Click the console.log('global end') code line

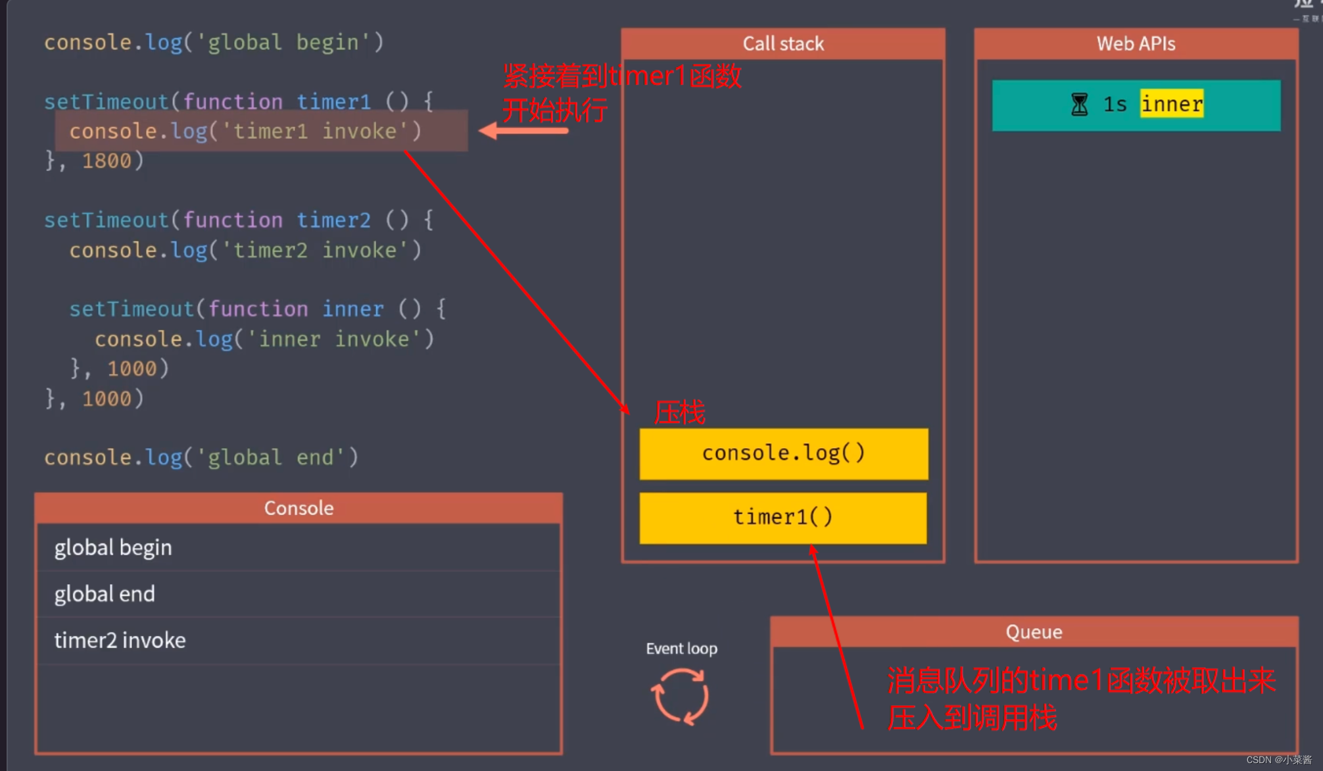[x=201, y=457]
